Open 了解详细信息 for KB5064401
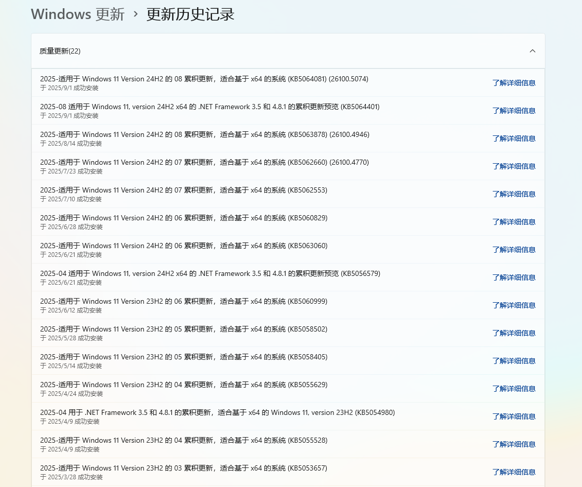This screenshot has width=582, height=487. 514,111
